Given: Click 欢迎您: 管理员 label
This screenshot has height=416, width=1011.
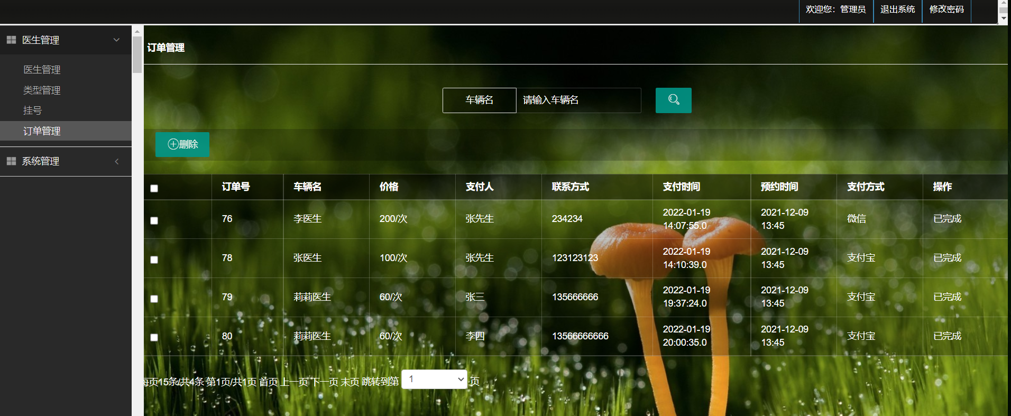Looking at the screenshot, I should click(x=835, y=10).
